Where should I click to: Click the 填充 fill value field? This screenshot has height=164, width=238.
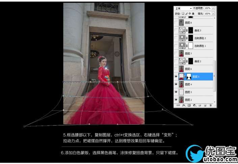coord(208,13)
